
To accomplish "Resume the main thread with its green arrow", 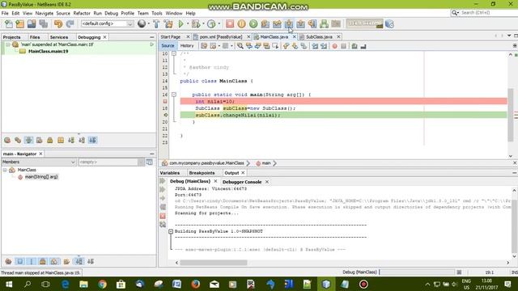I will coord(152,44).
